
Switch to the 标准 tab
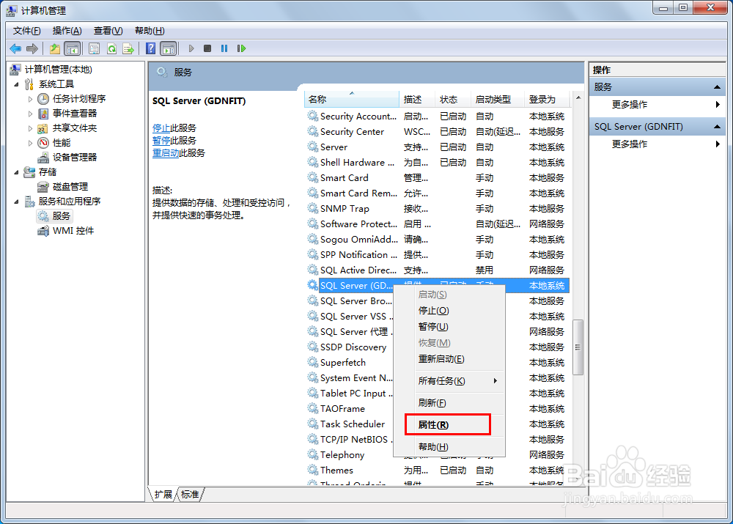[190, 495]
